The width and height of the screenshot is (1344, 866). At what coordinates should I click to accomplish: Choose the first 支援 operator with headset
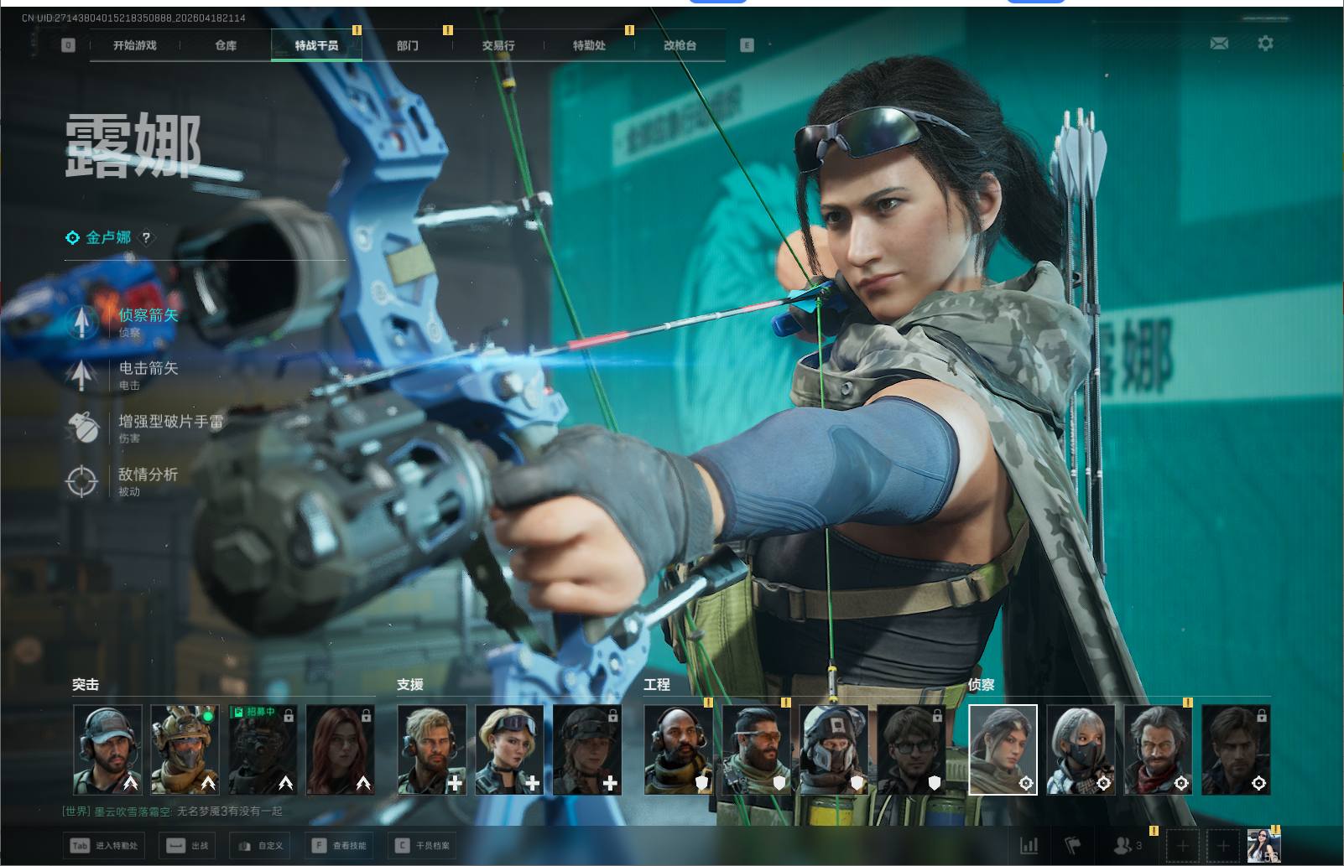(x=432, y=749)
